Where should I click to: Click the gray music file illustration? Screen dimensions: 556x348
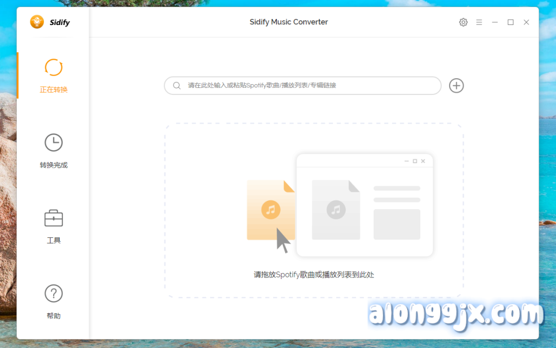pos(336,210)
